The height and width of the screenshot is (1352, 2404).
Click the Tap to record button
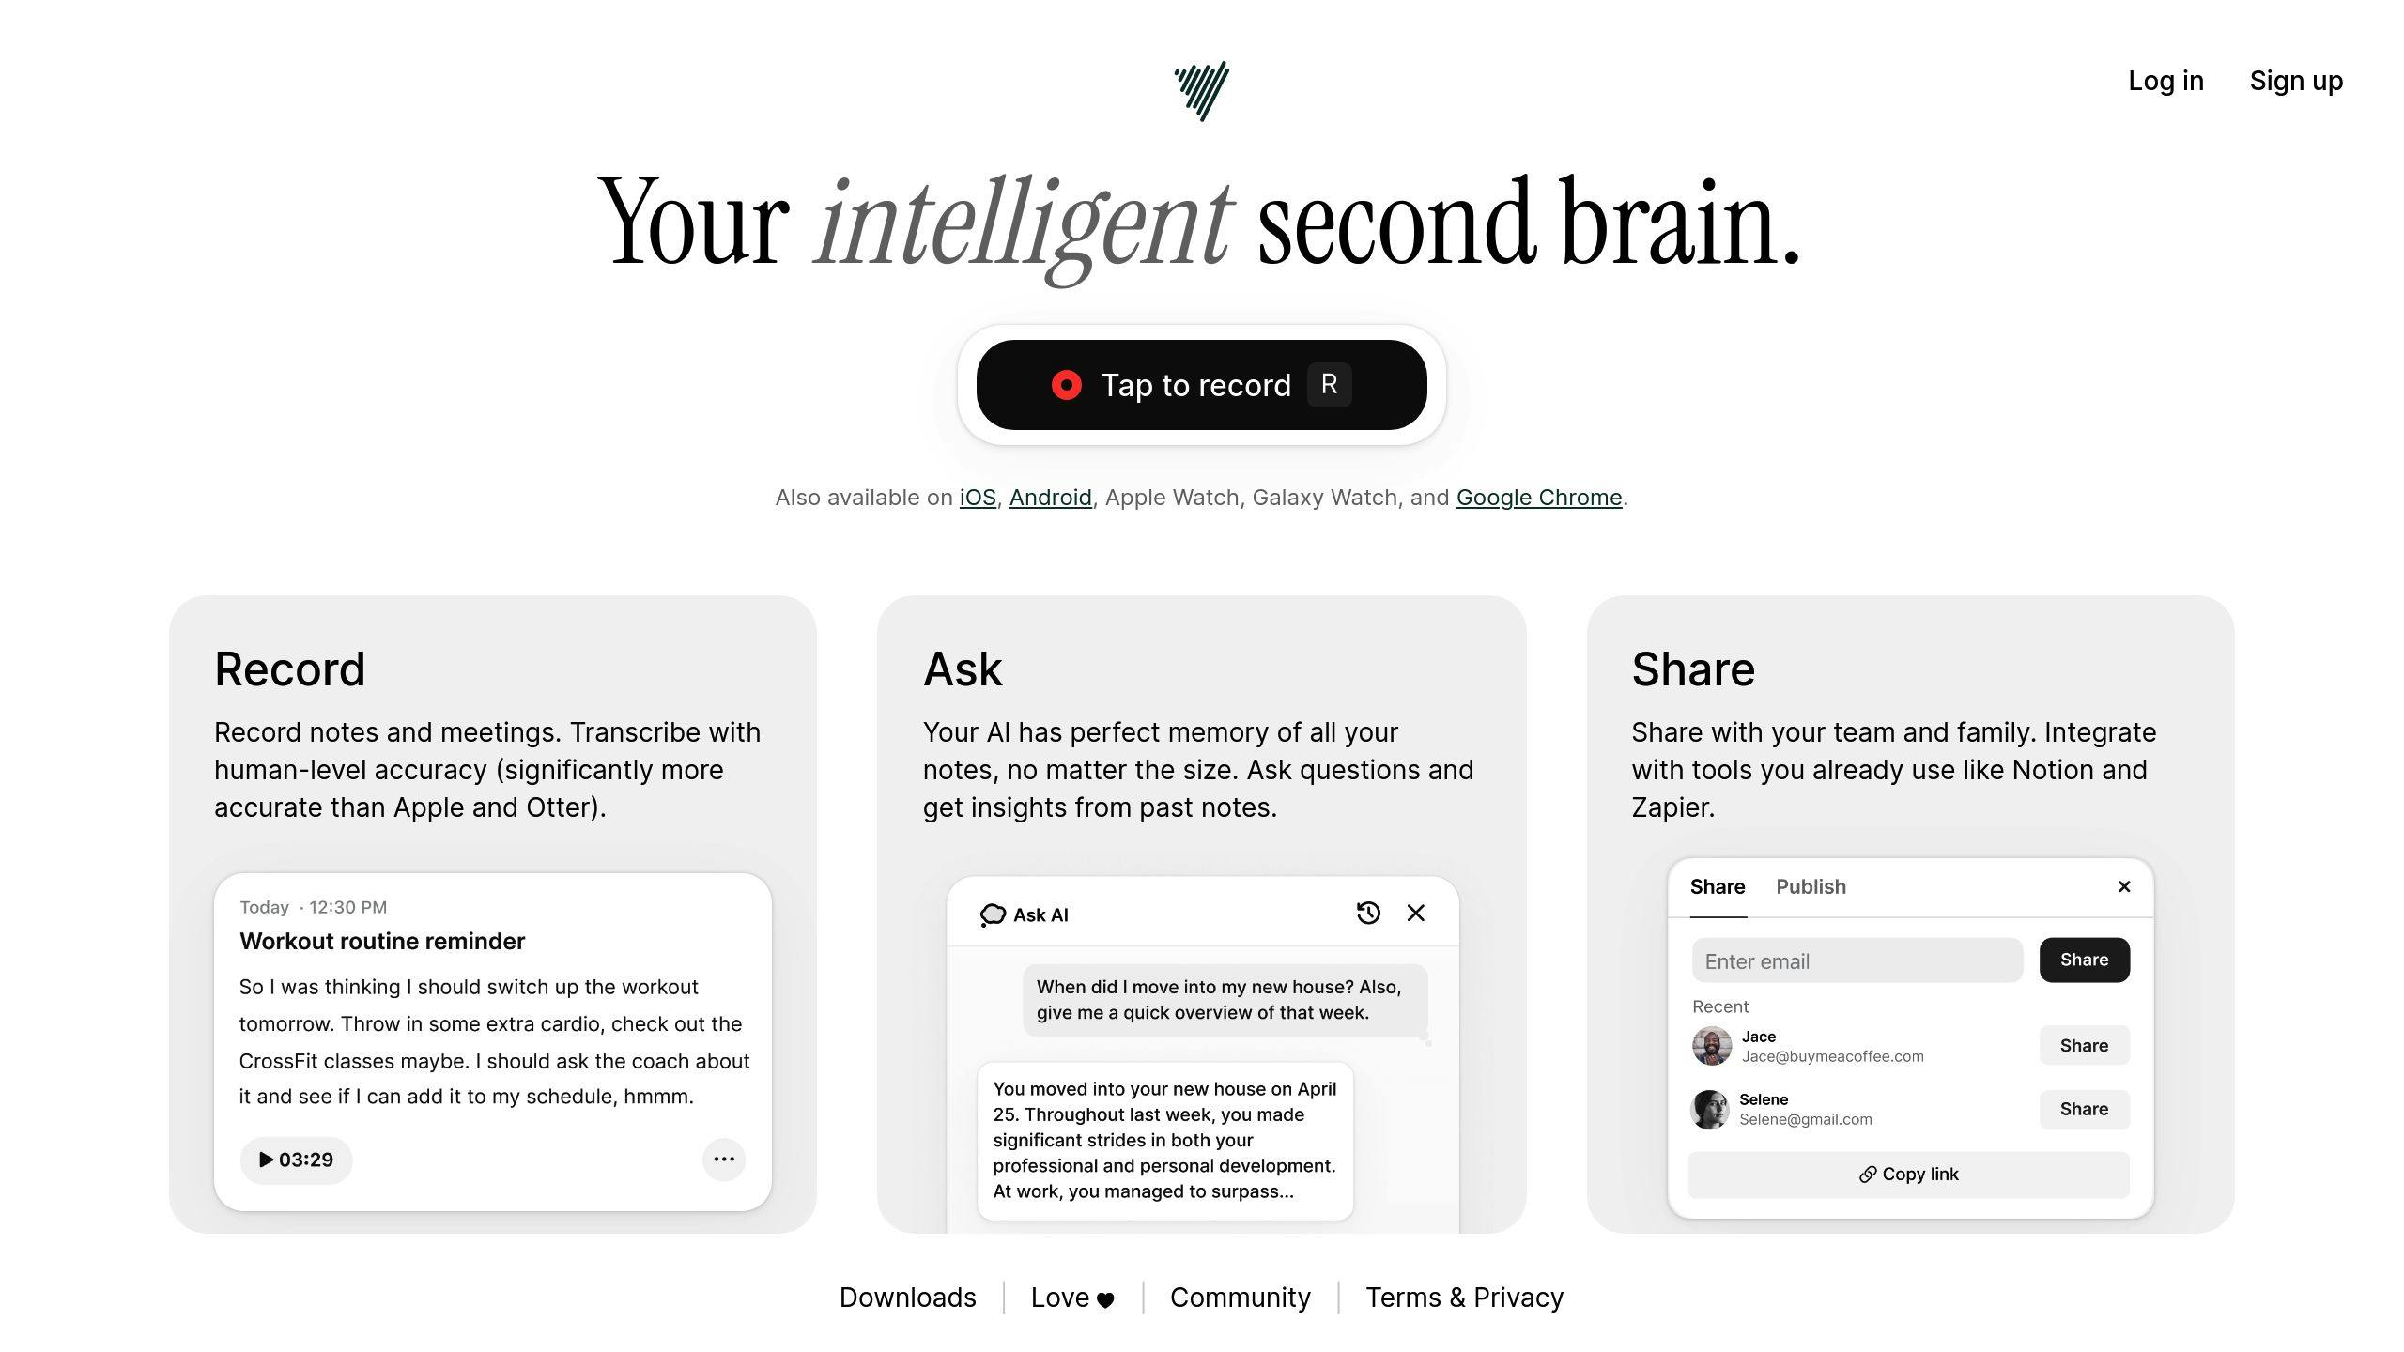(1202, 385)
